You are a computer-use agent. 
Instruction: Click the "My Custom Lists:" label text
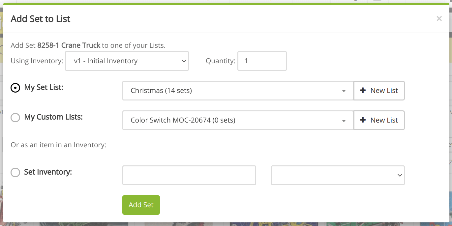53,117
